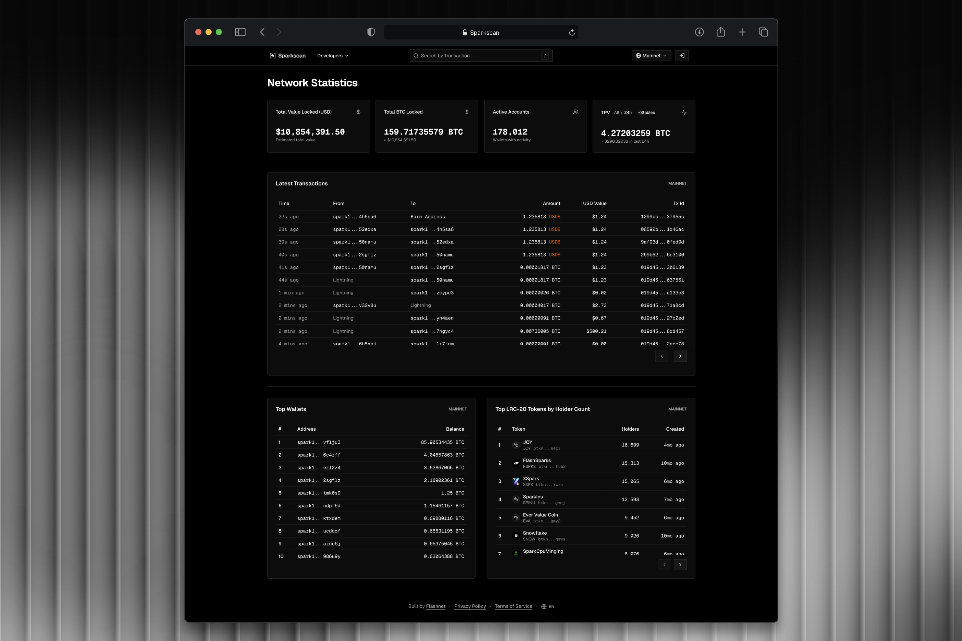This screenshot has width=962, height=641.
Task: Toggle +Stables in TPV card
Action: click(646, 113)
